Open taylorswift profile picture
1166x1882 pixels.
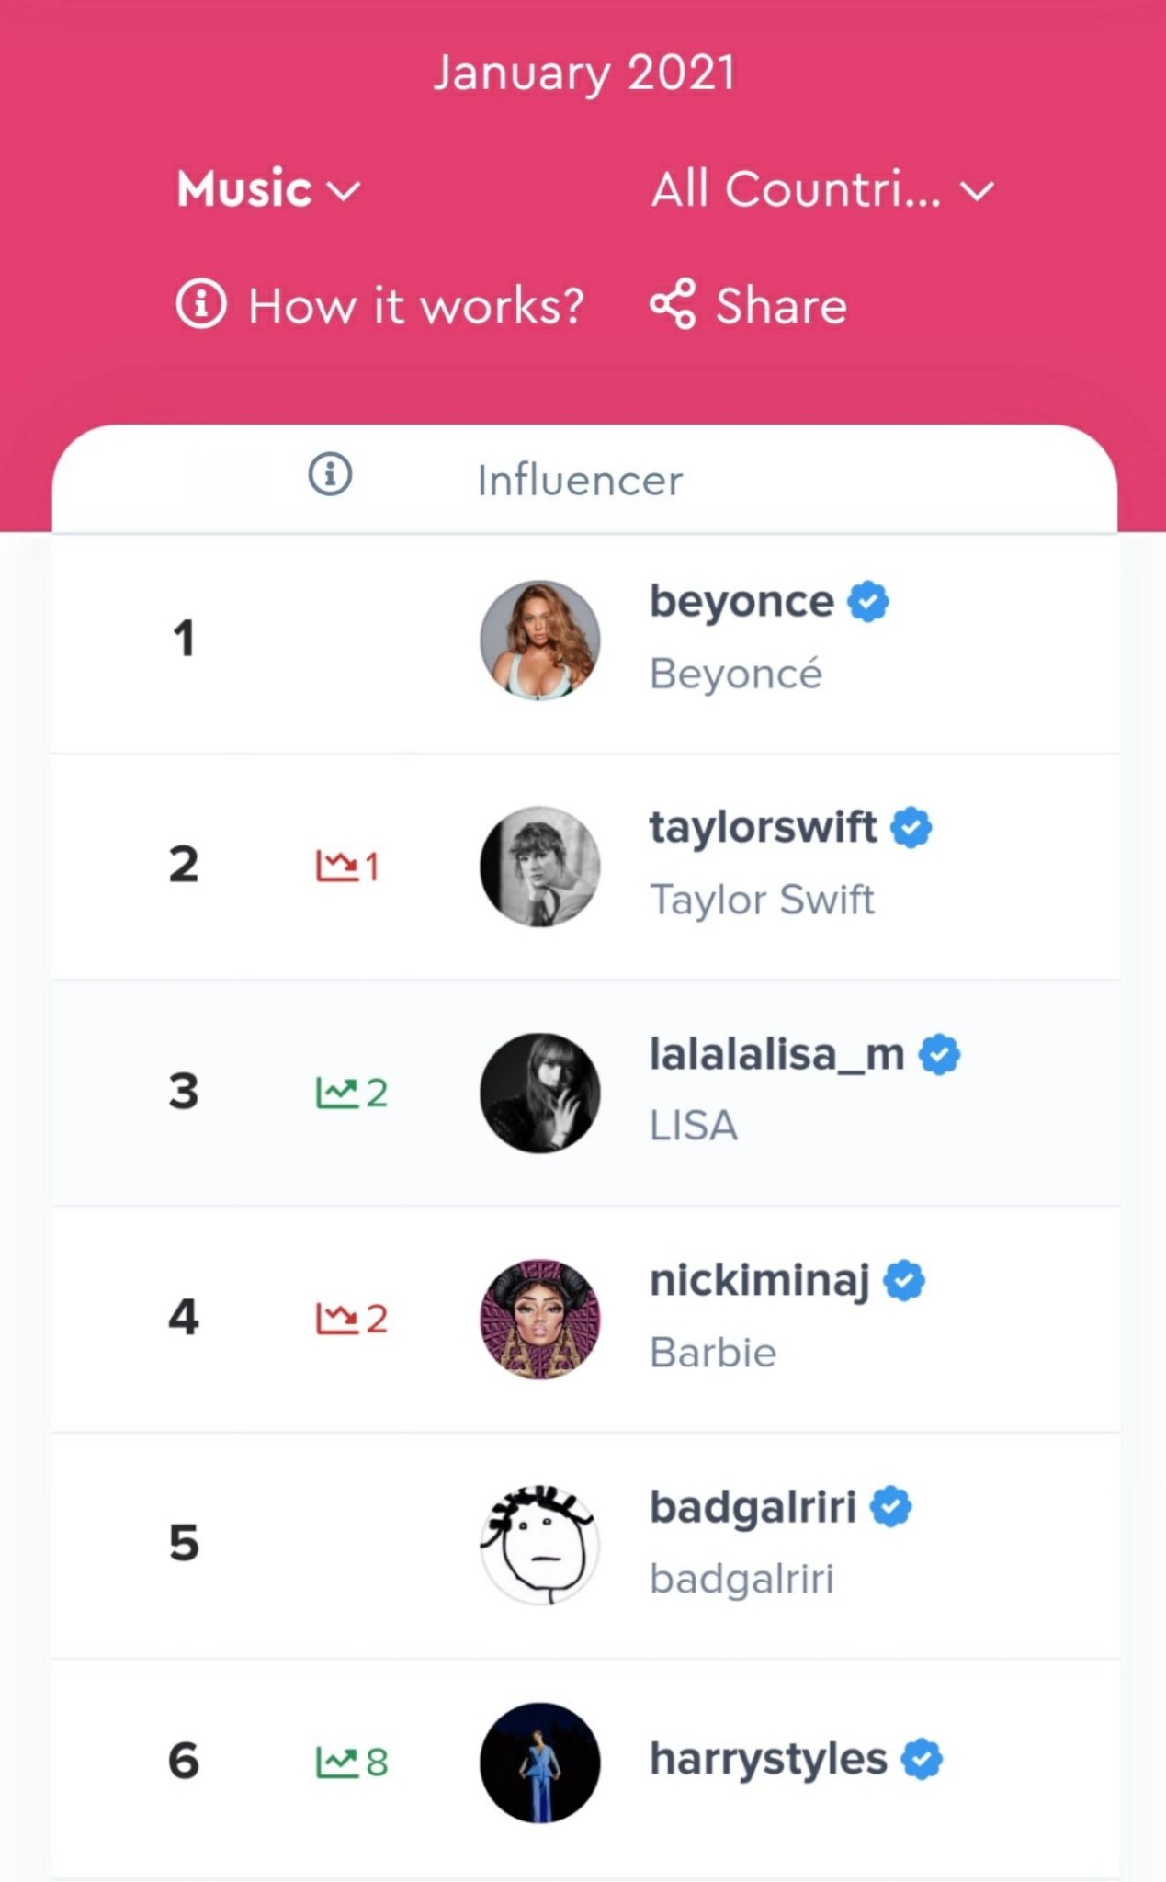click(540, 866)
